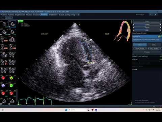Screen dimensions: 162x122
Task: Decrease Zoom with left arrow
Action: click(134, 27)
